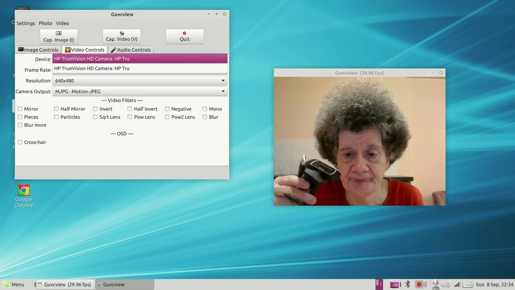Click the "Device:" label

(43, 59)
